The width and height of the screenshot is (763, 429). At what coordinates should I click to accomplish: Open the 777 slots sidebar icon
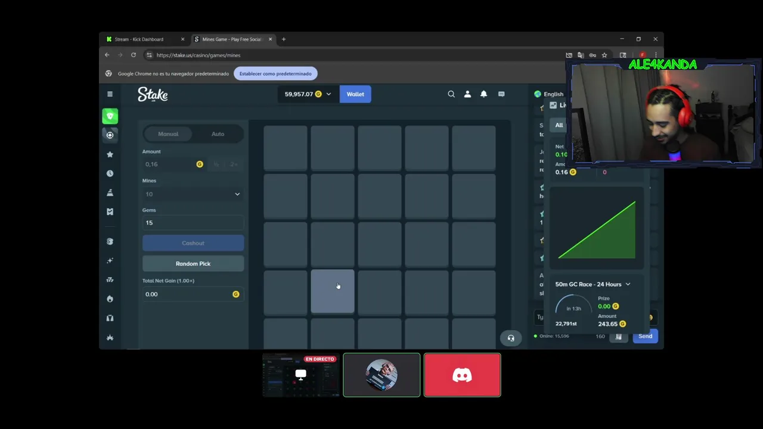pyautogui.click(x=110, y=279)
